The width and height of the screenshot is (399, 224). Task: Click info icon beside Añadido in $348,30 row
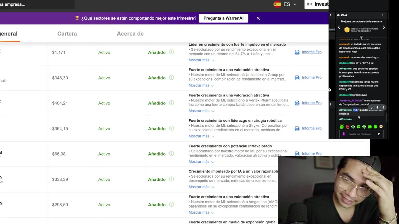pyautogui.click(x=171, y=77)
